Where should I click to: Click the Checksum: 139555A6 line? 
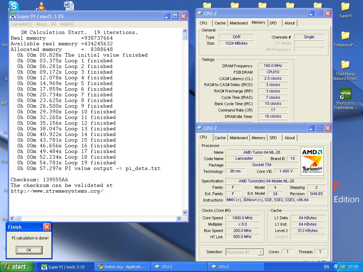point(39,180)
